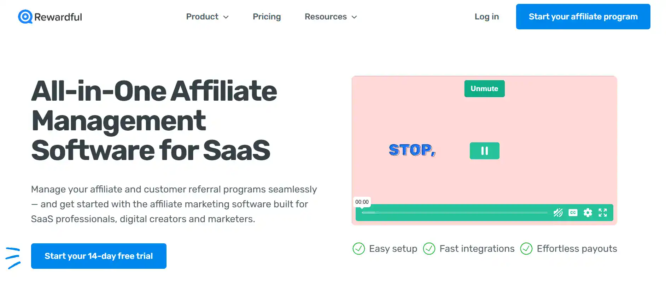Pause the video with the center button
This screenshot has height=285, width=666.
[484, 151]
